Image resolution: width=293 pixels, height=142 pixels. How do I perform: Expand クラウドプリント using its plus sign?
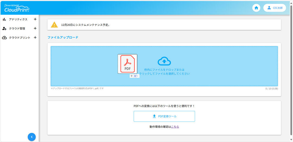point(35,38)
